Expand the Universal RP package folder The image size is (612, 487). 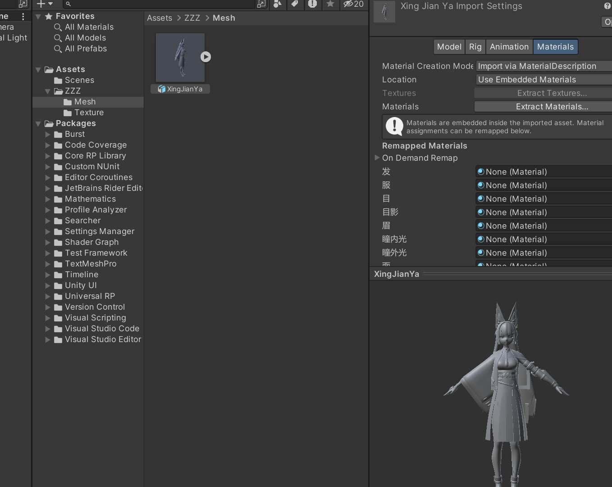48,296
